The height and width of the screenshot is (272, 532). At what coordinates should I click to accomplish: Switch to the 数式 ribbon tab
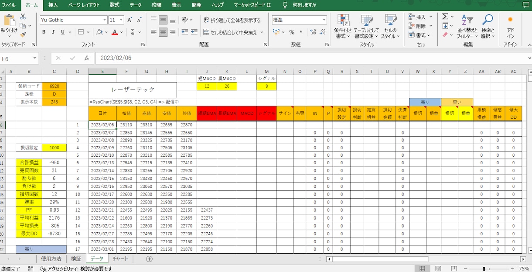coord(115,5)
